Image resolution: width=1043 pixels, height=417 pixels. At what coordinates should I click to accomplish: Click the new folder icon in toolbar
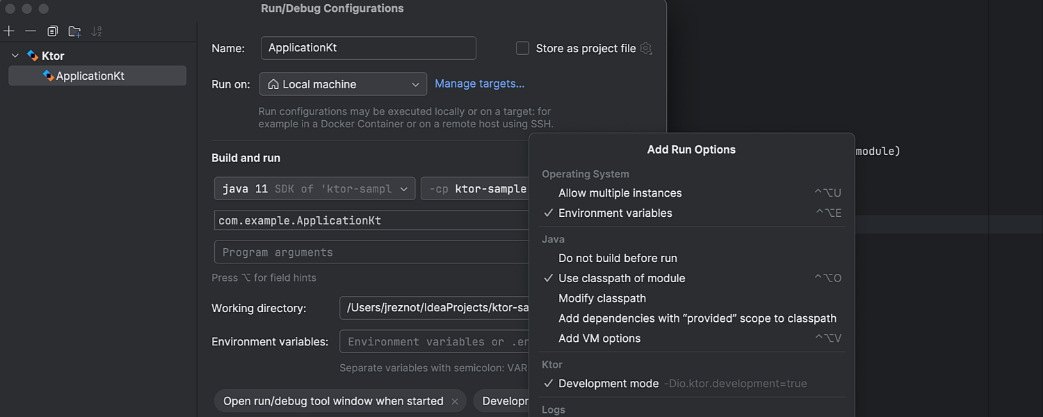[x=74, y=31]
